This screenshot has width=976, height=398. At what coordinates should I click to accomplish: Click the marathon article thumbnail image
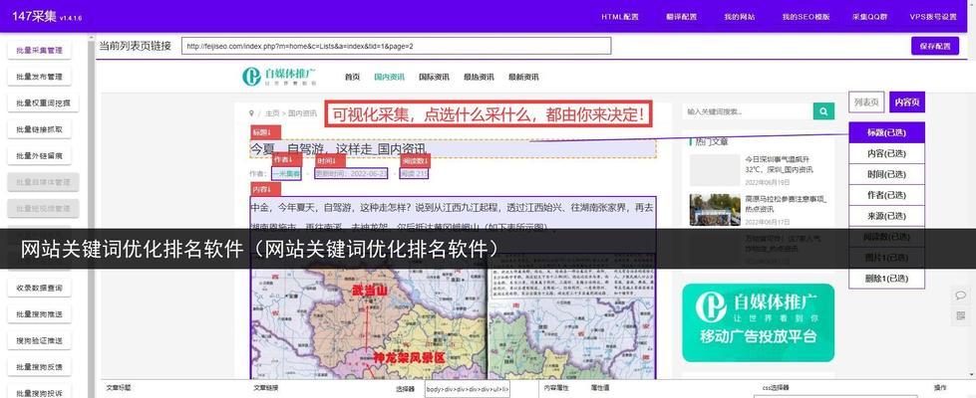point(715,210)
